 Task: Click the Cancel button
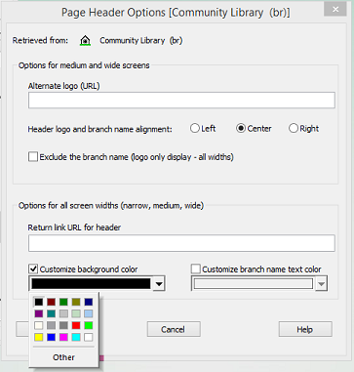point(174,329)
